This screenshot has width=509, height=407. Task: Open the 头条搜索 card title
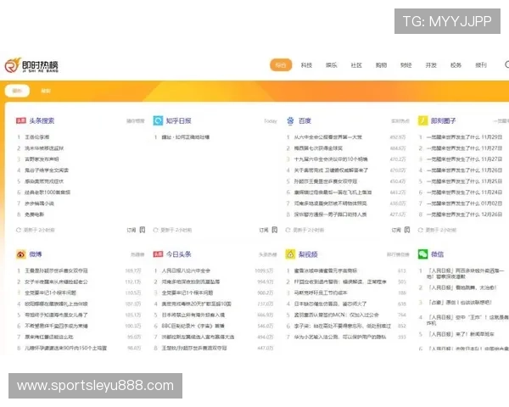[x=42, y=120]
